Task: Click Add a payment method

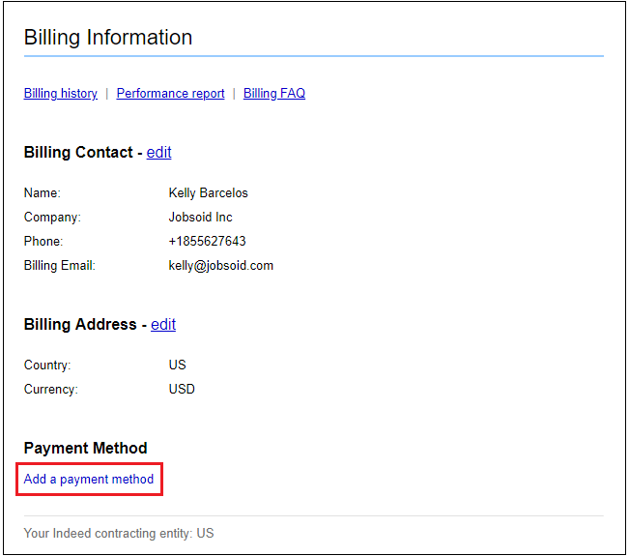Action: tap(89, 479)
